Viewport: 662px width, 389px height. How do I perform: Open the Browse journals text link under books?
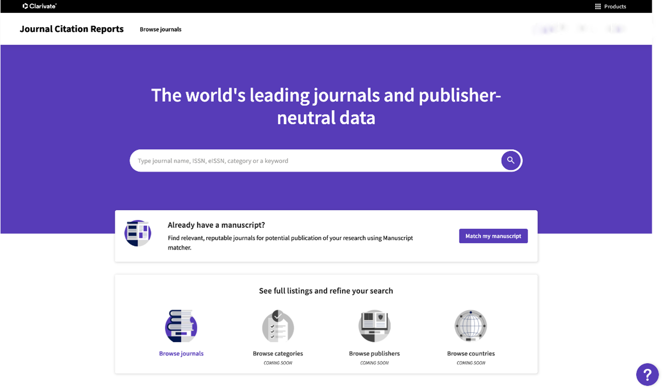[x=181, y=354]
